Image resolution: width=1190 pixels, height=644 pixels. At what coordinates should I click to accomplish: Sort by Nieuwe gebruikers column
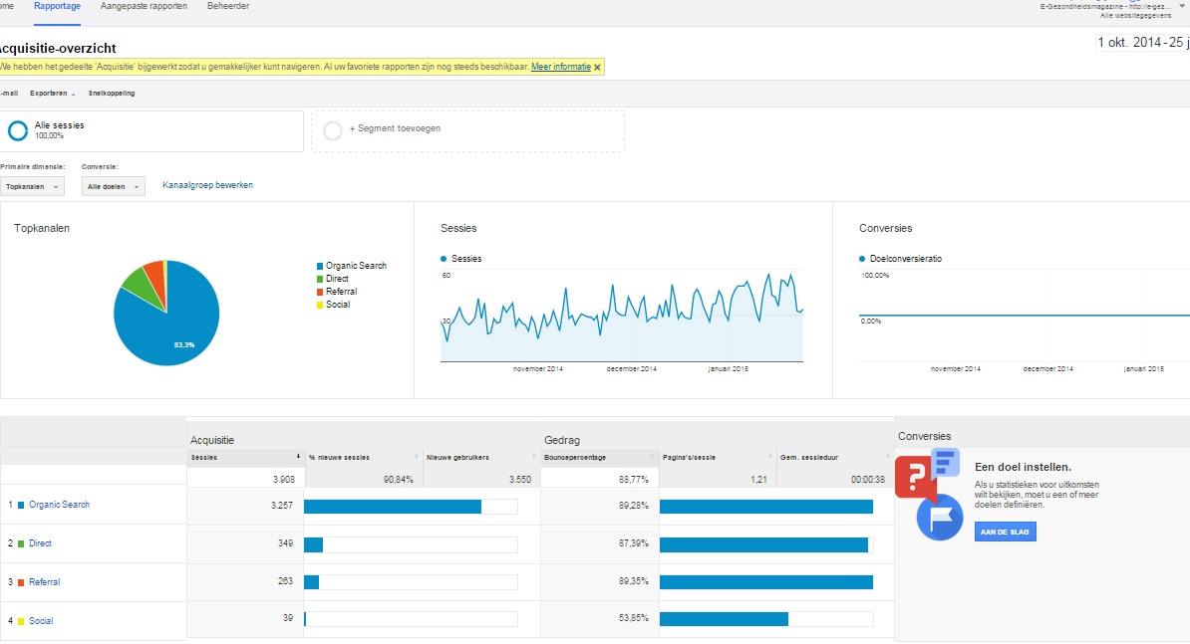tap(481, 458)
